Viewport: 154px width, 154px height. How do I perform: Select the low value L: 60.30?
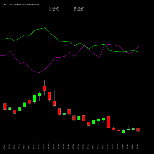(79, 10)
